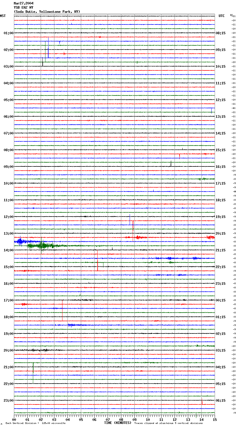Image resolution: width=237 pixels, height=427 pixels.
Task: Pick minute tick label 03 on the axis
Action: click(54, 419)
